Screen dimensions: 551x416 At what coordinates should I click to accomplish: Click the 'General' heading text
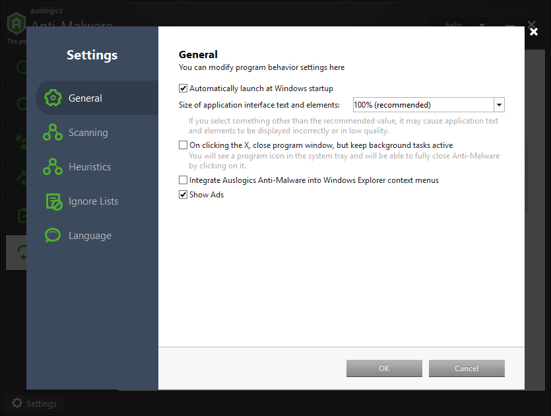(x=198, y=55)
